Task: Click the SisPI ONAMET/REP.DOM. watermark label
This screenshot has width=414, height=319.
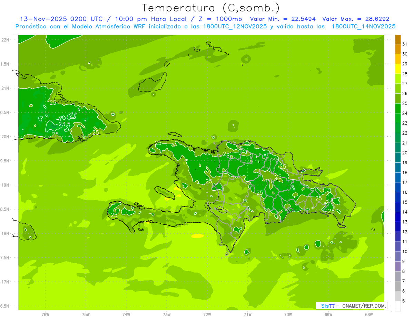Action: [352, 306]
